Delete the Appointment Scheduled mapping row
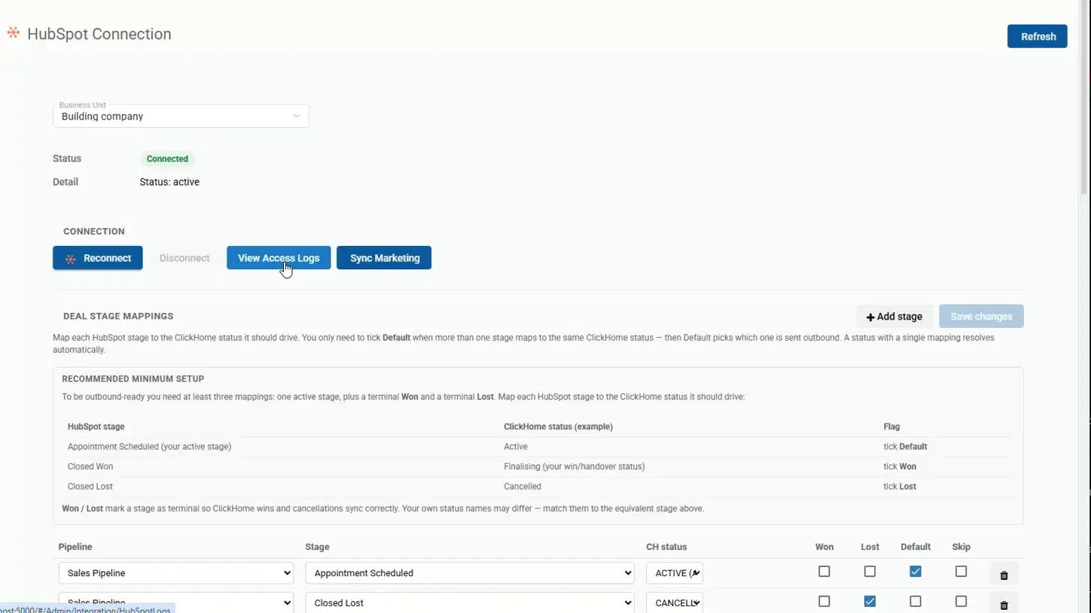Image resolution: width=1091 pixels, height=613 pixels. 1004,575
